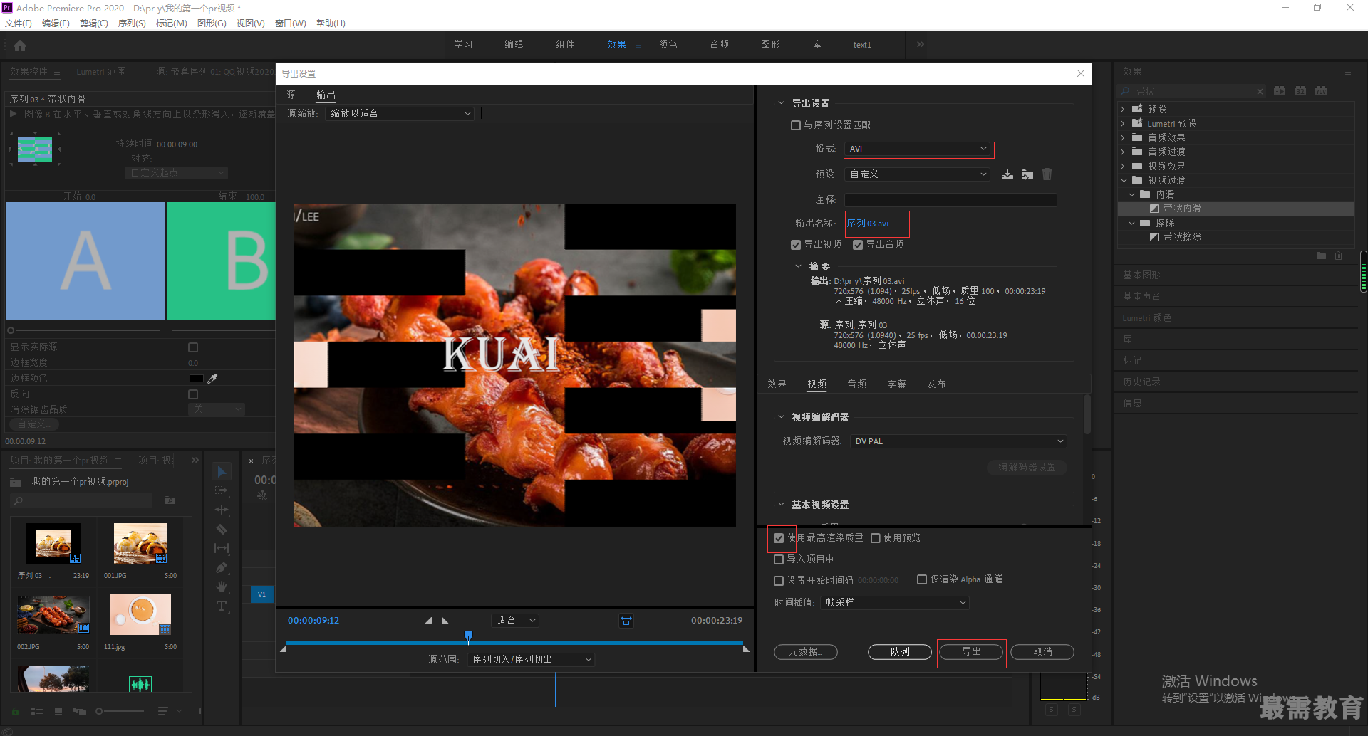This screenshot has height=736, width=1368.
Task: Click the eyedropper for border color
Action: point(212,379)
